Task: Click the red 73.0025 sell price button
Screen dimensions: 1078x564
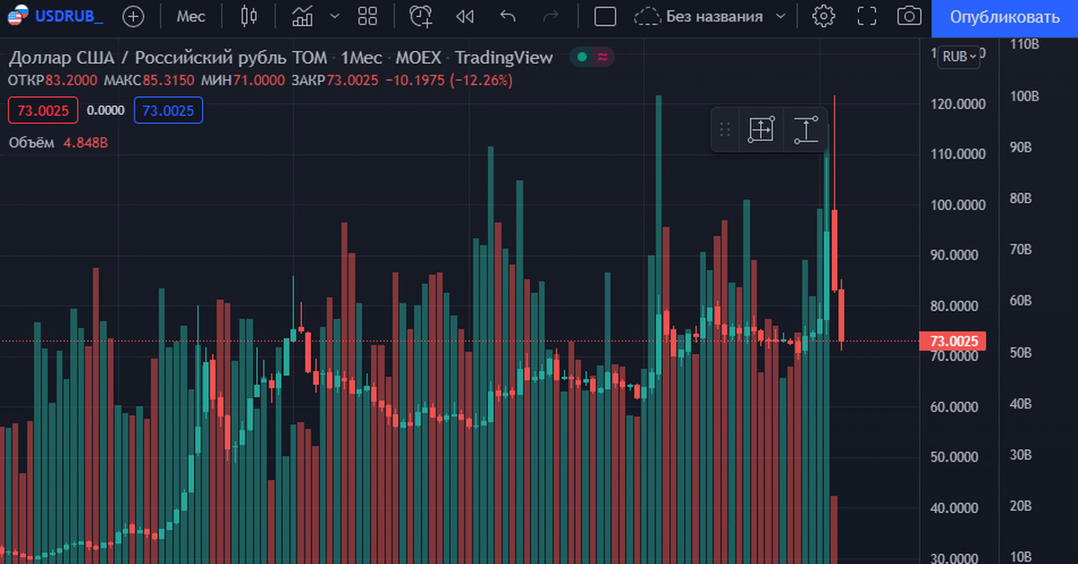Action: [x=42, y=110]
